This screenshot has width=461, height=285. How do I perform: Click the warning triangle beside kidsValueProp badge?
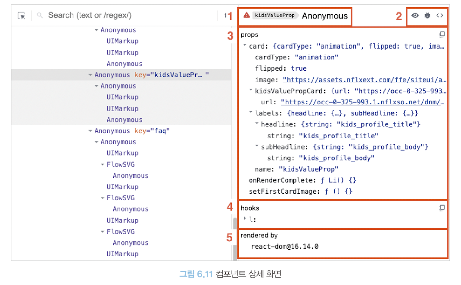[247, 15]
